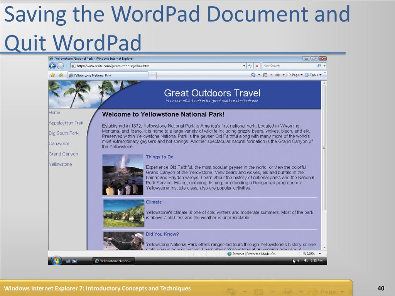Expand the Feeds dropdown arrow
The image size is (395, 296).
point(271,75)
